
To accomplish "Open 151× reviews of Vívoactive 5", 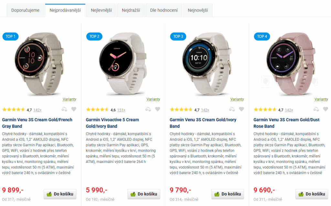I will 122,110.
